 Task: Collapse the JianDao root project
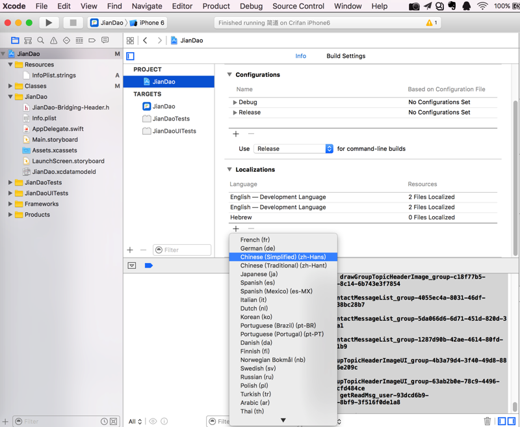[x=3, y=54]
